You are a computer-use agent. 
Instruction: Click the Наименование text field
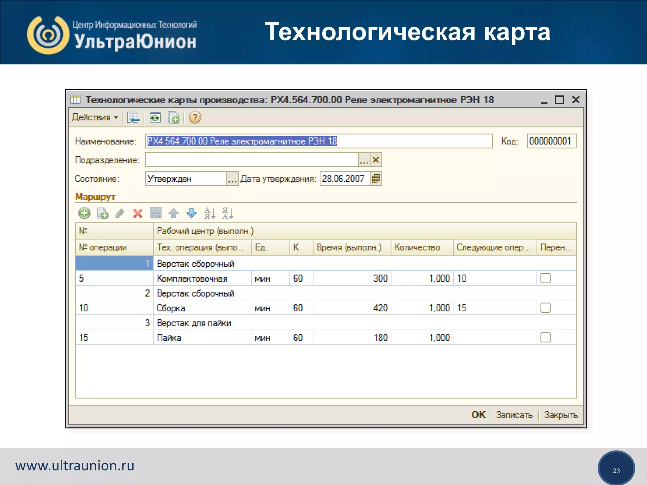(x=318, y=141)
